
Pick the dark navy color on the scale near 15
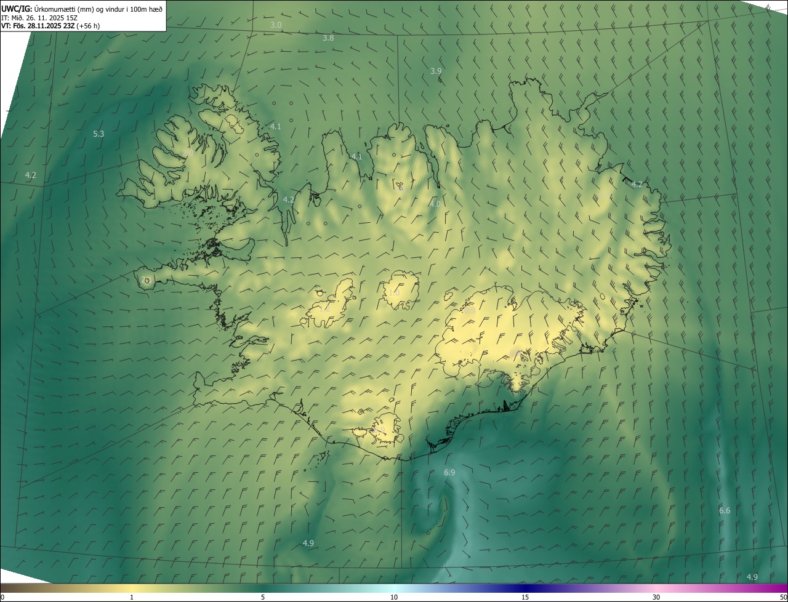525,588
